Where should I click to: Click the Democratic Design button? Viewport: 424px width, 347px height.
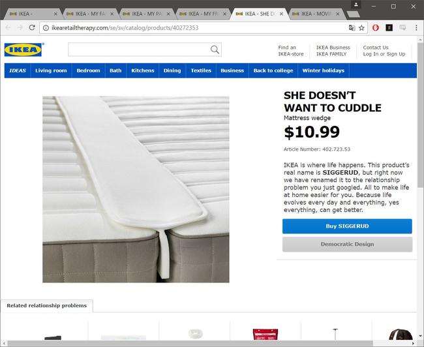[x=347, y=244]
